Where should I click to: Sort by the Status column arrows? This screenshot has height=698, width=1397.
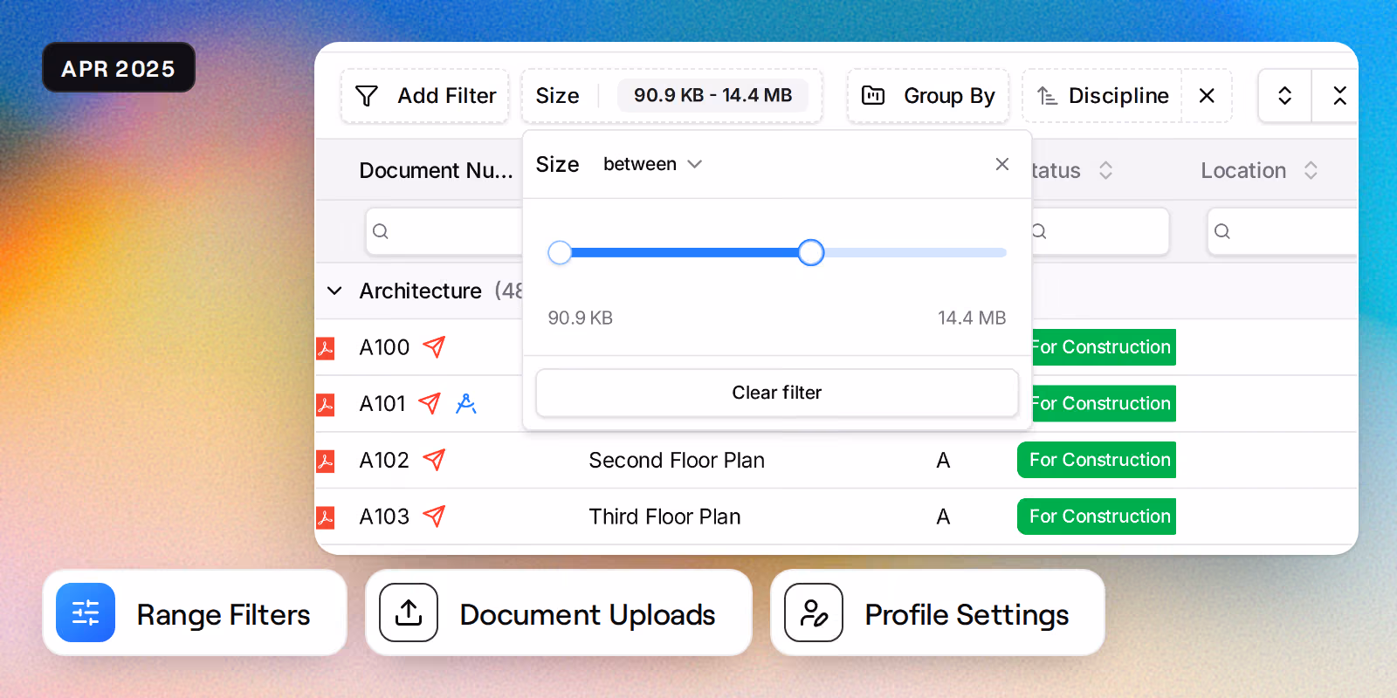[1105, 170]
